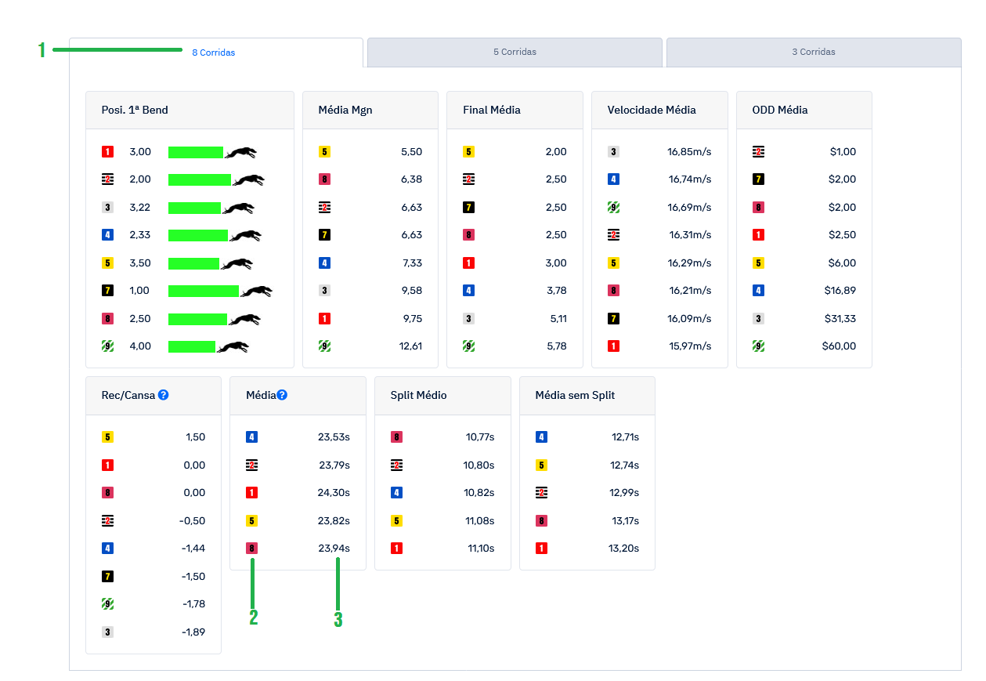Click the 23,53s average time
986x681 pixels.
click(334, 437)
